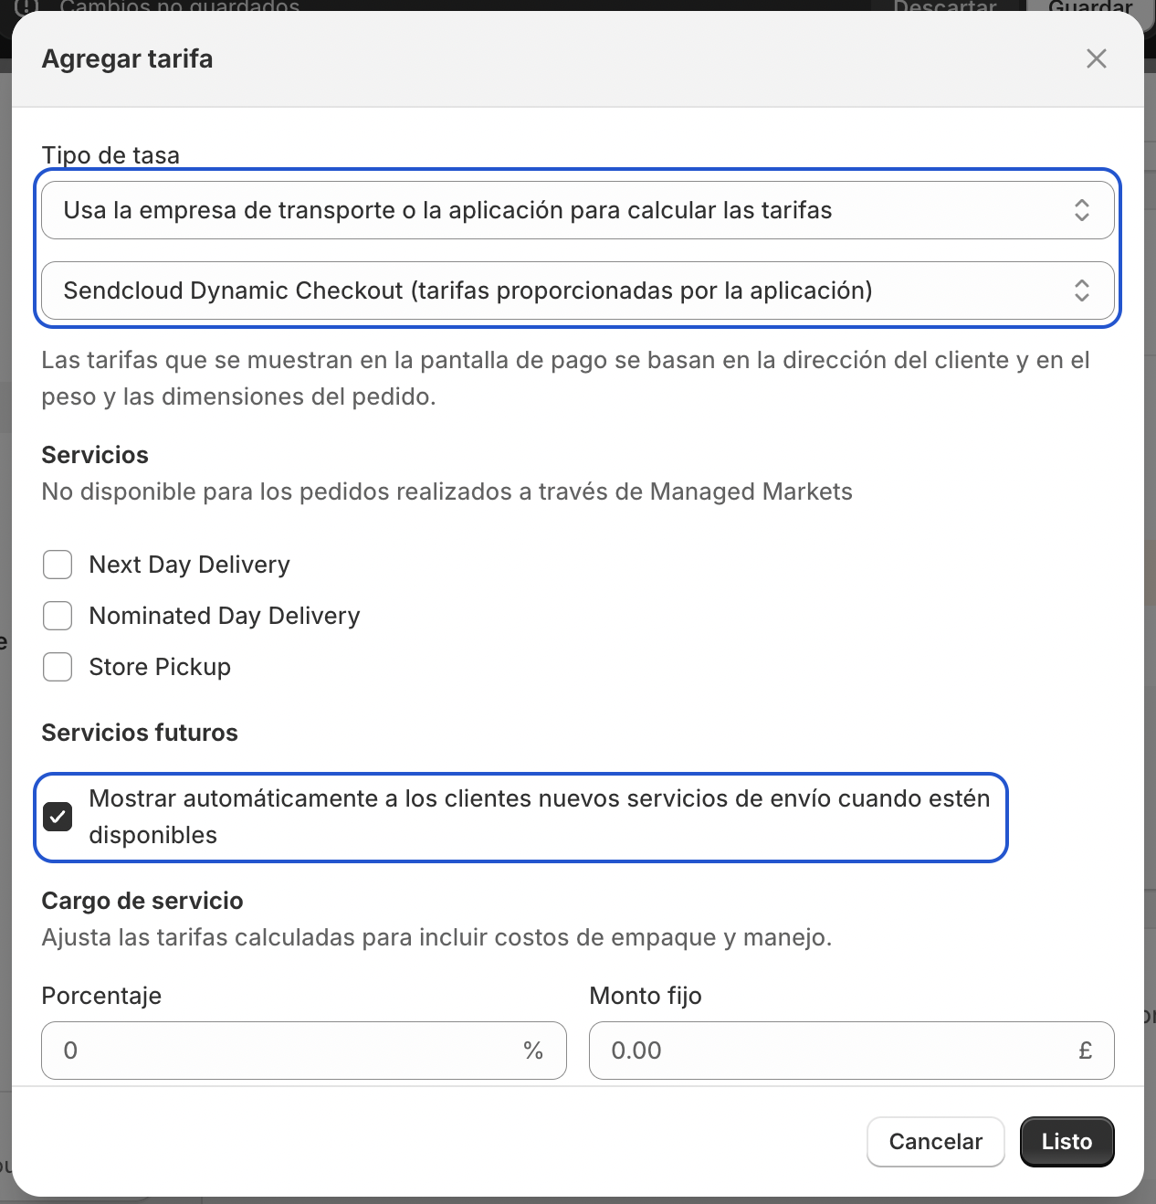This screenshot has width=1156, height=1204.
Task: Expand the Sendcloud Dynamic Checkout dropdown
Action: (578, 290)
